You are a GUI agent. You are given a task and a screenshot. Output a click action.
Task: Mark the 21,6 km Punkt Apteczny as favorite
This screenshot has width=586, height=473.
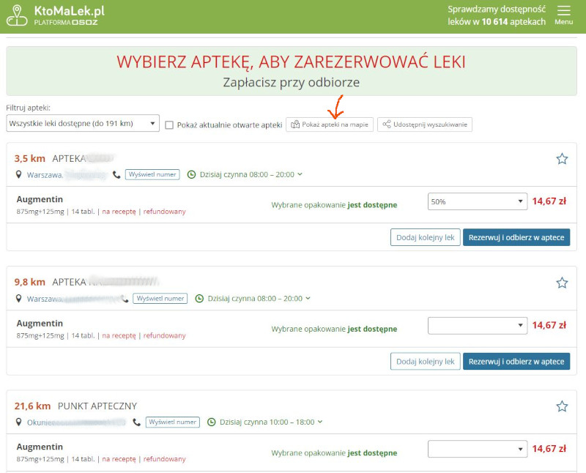[x=562, y=406]
